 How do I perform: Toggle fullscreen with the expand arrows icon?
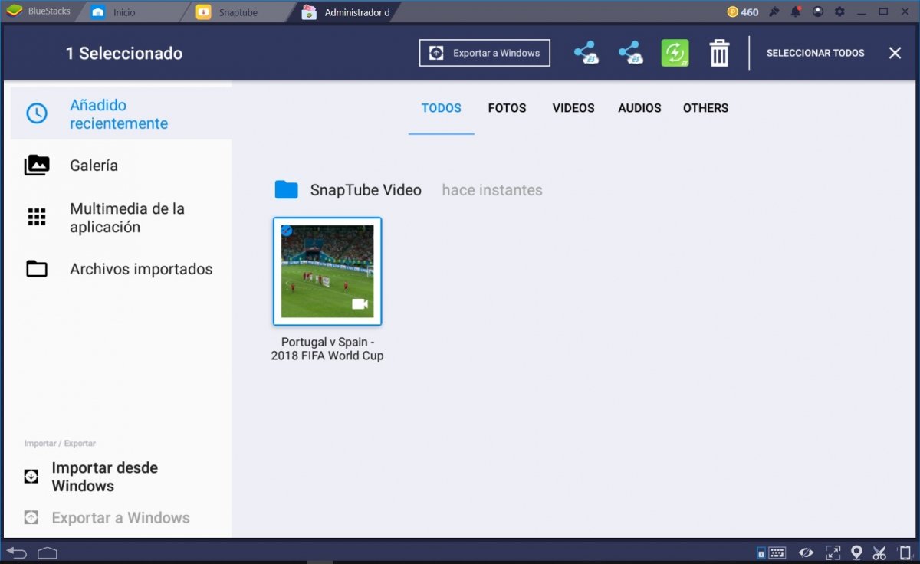tap(833, 553)
